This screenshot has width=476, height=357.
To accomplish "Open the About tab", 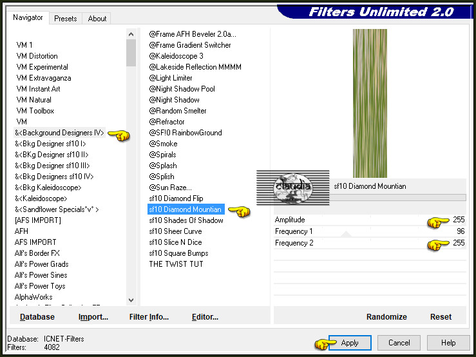I will tap(97, 19).
